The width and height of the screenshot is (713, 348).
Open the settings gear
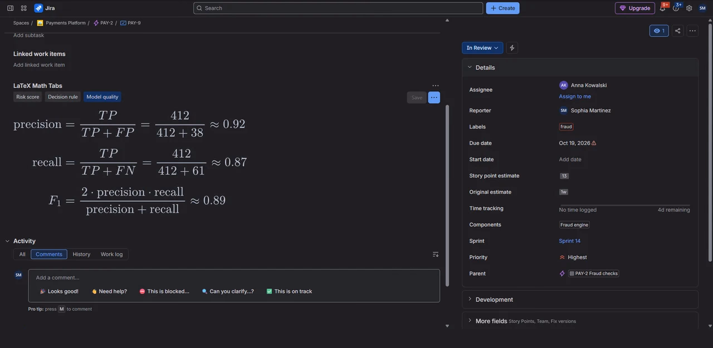tap(689, 8)
